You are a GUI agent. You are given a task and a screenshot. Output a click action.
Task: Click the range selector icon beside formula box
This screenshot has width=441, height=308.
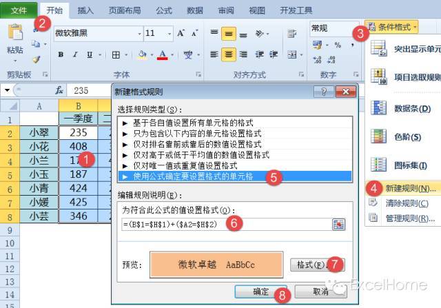tap(338, 224)
